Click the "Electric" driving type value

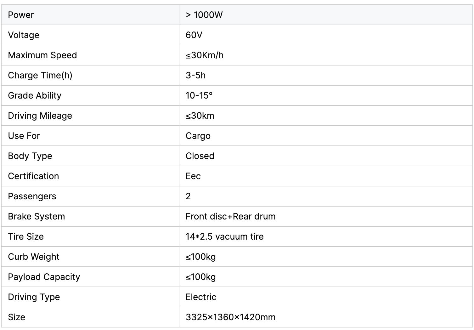(x=201, y=297)
